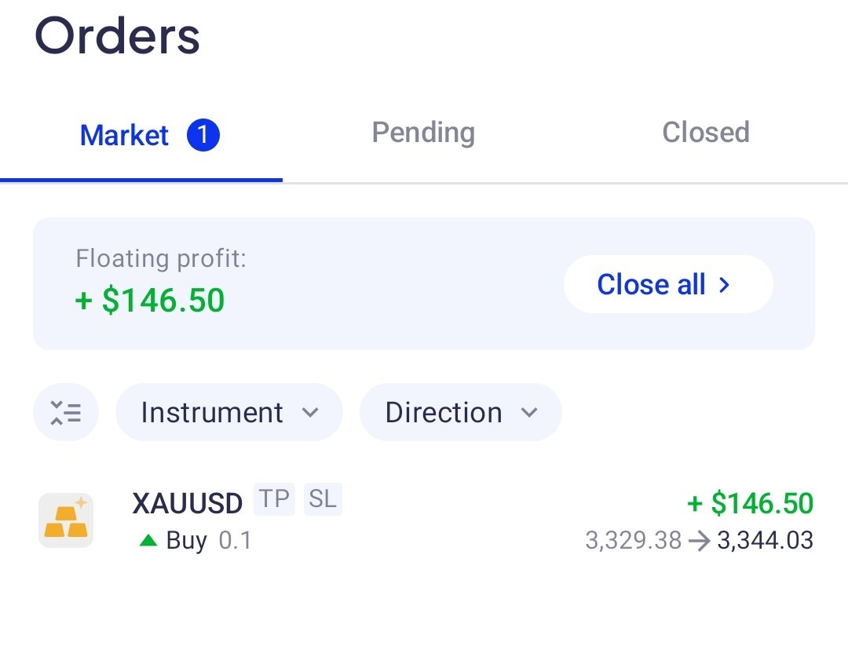848x657 pixels.
Task: Open the Instrument filter dropdown
Action: (228, 413)
